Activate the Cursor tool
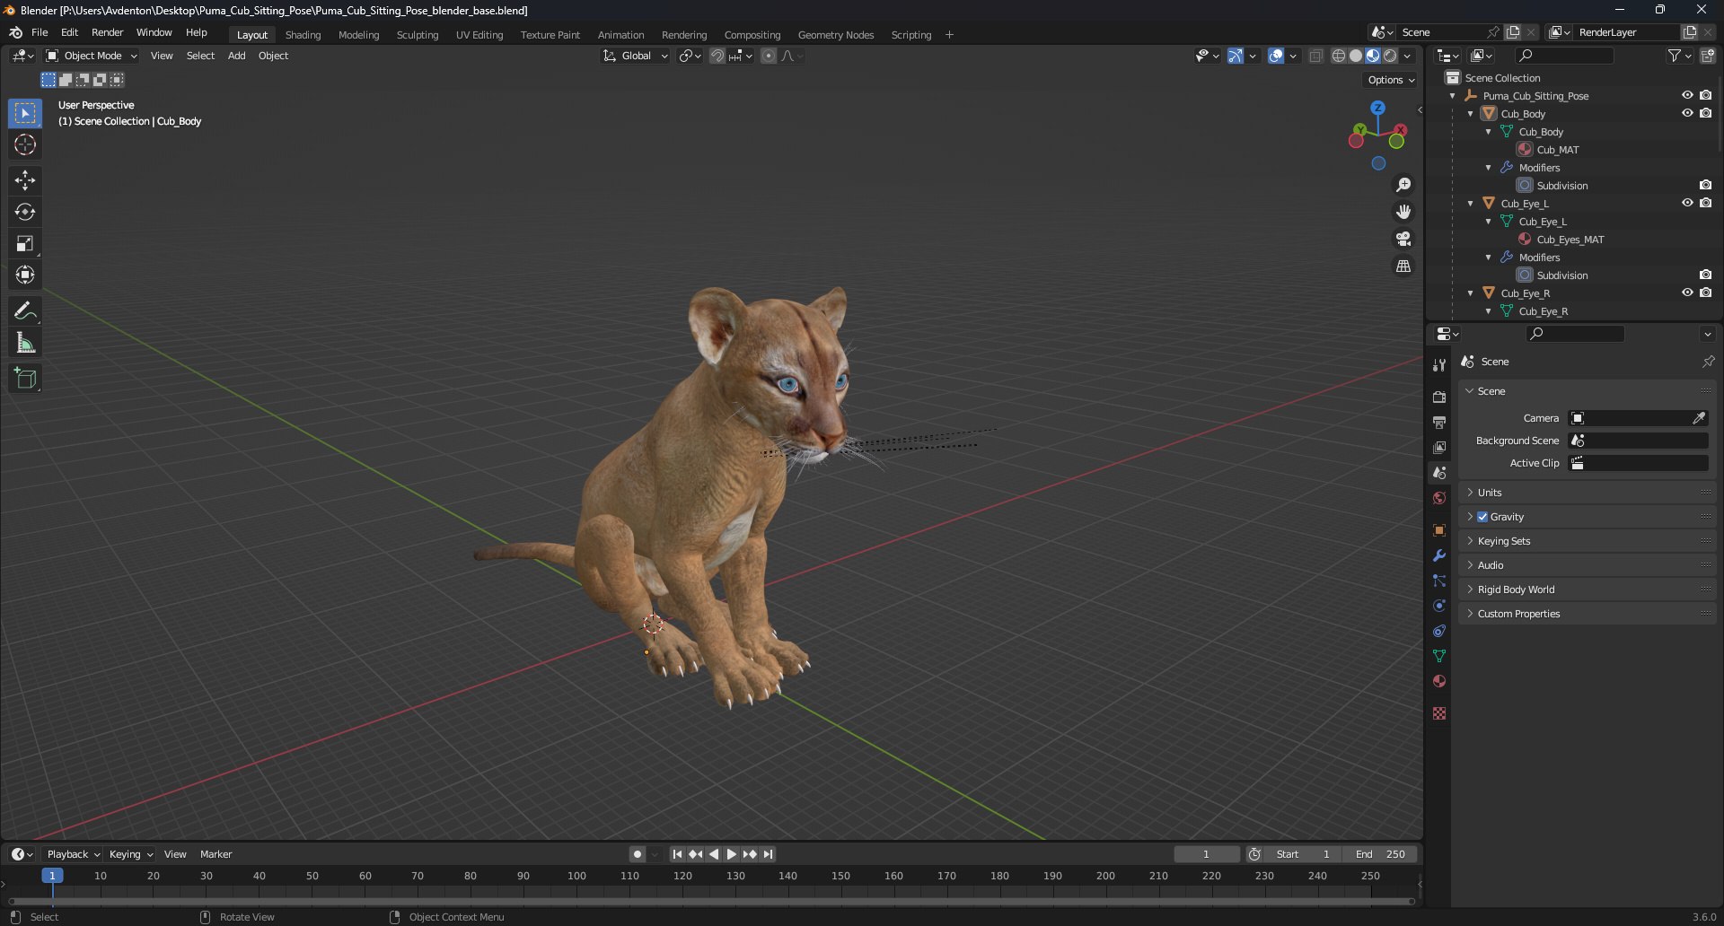This screenshot has width=1724, height=926. [x=25, y=144]
